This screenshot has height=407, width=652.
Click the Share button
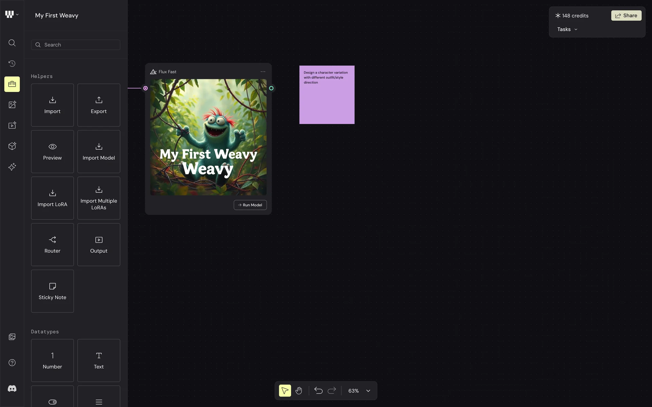[626, 16]
